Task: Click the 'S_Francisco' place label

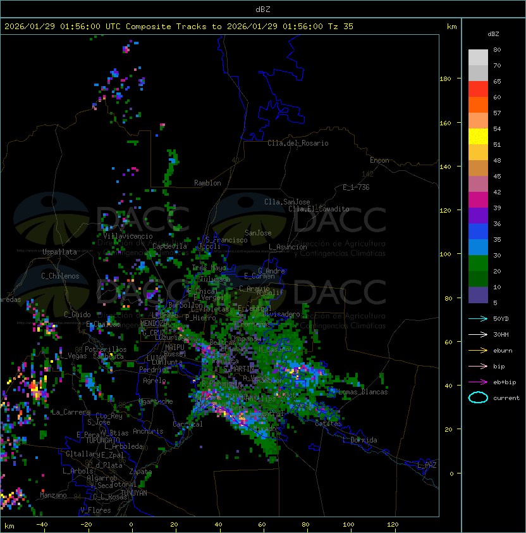Action: [226, 240]
